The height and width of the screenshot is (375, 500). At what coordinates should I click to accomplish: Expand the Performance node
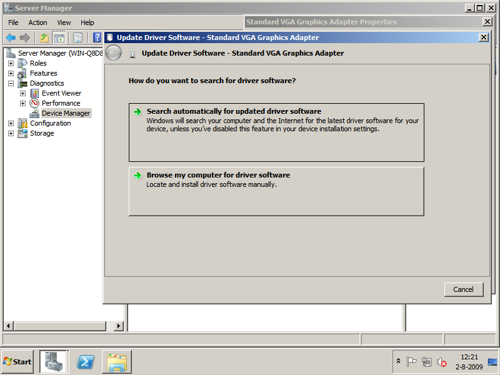pyautogui.click(x=22, y=103)
